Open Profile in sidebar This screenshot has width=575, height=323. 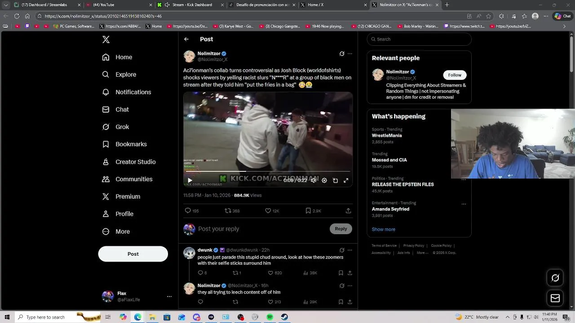point(118,214)
